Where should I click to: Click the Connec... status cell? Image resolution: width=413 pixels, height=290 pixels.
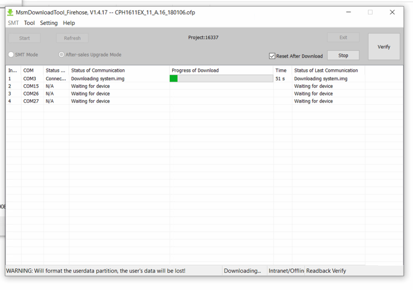coord(56,78)
